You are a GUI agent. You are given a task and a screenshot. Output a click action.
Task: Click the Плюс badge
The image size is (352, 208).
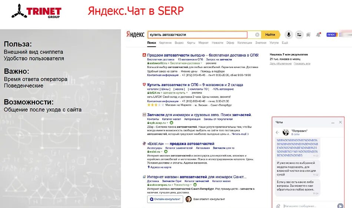332,34
